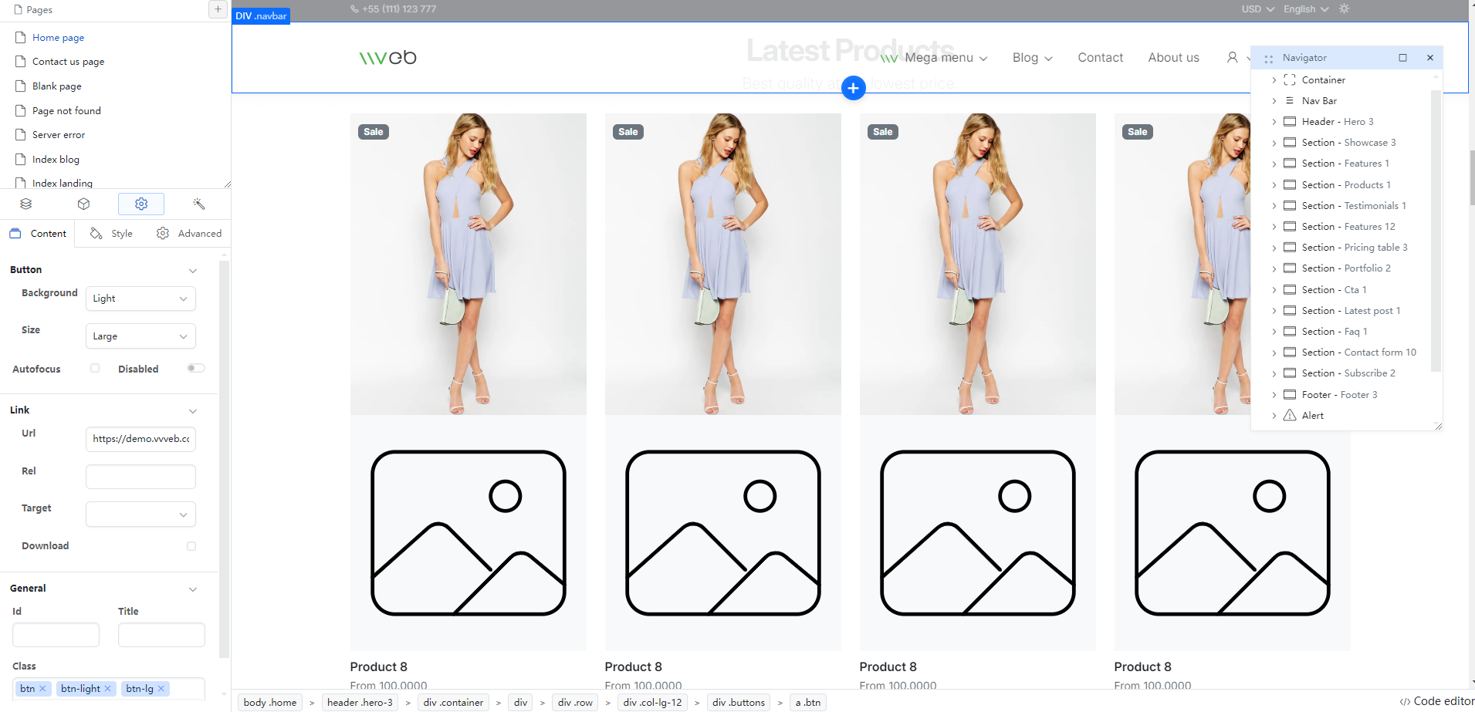The width and height of the screenshot is (1475, 712).
Task: Open the Code editor
Action: (1436, 701)
